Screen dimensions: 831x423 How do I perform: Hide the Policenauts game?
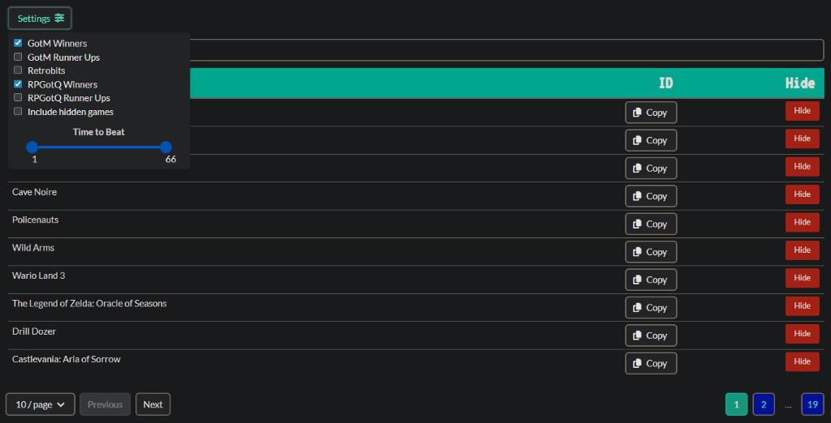802,222
